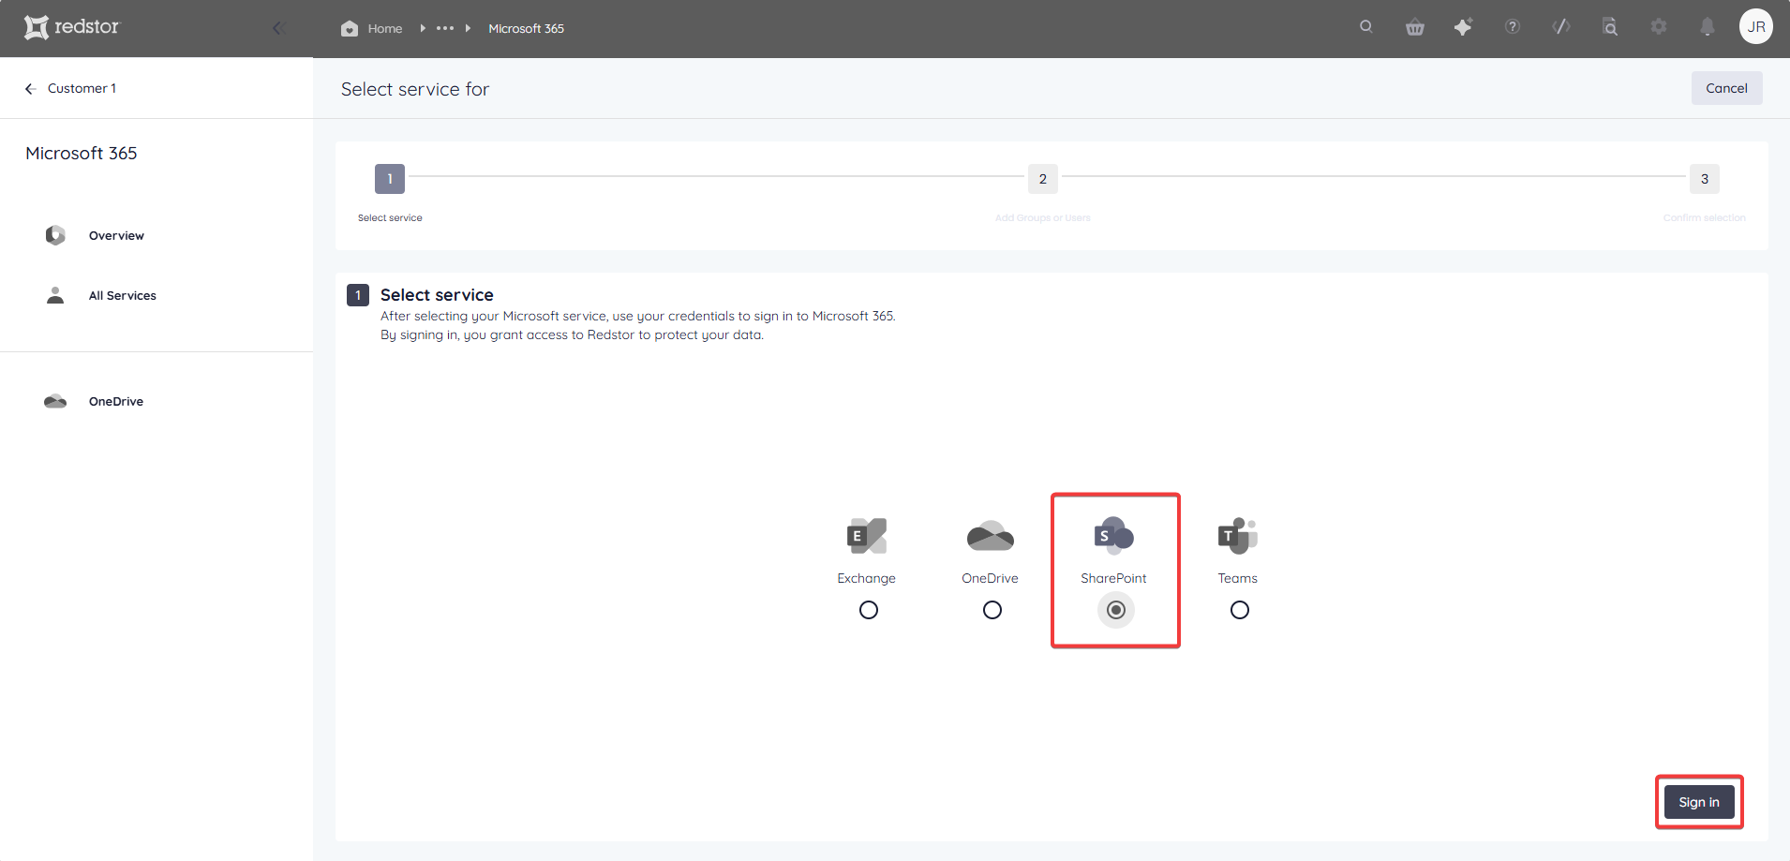
Task: Click the OneDrive service icon
Action: (991, 536)
